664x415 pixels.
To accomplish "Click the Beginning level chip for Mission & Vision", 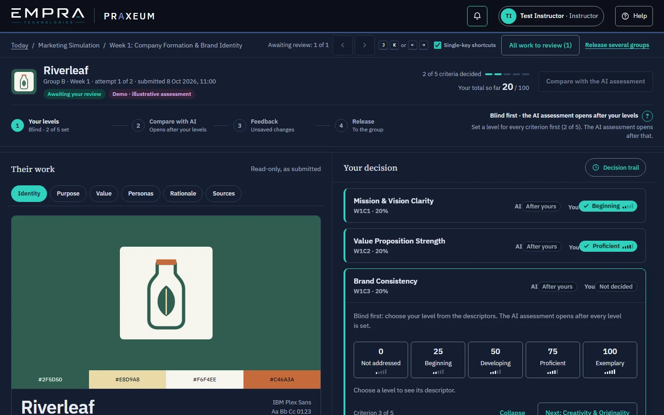I will 608,206.
